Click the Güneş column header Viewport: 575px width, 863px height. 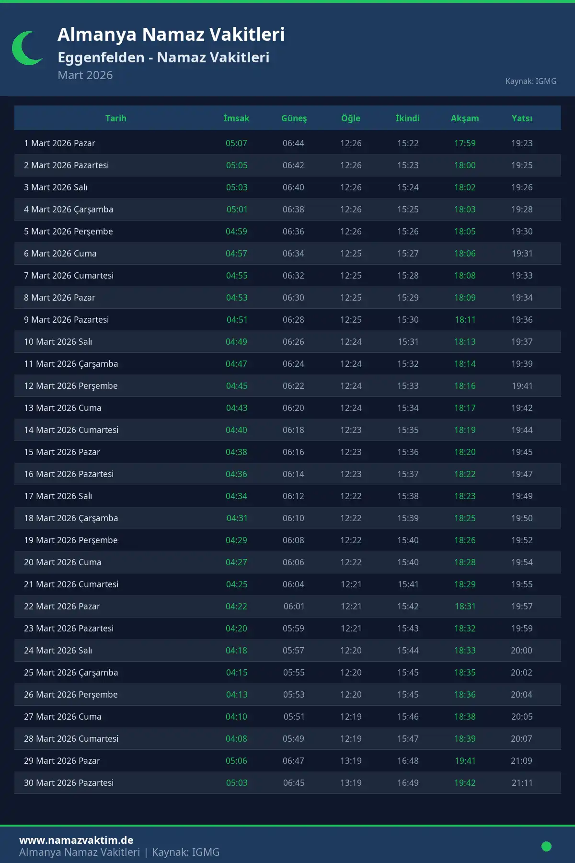(294, 118)
